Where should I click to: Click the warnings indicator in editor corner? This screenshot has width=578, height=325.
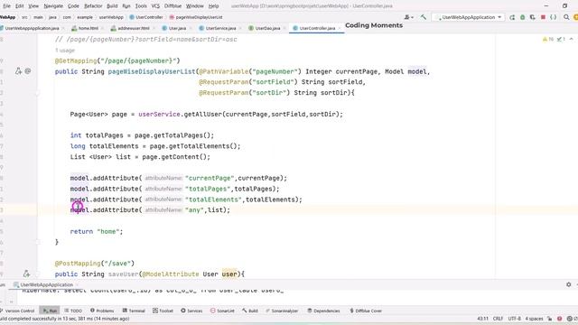click(548, 39)
